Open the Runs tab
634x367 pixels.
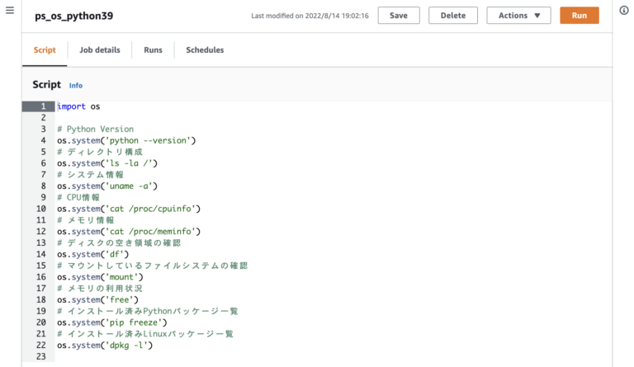(x=153, y=50)
